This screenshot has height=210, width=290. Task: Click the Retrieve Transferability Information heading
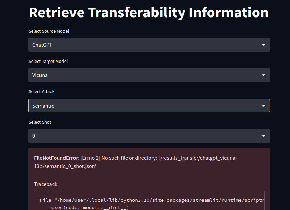(x=149, y=12)
